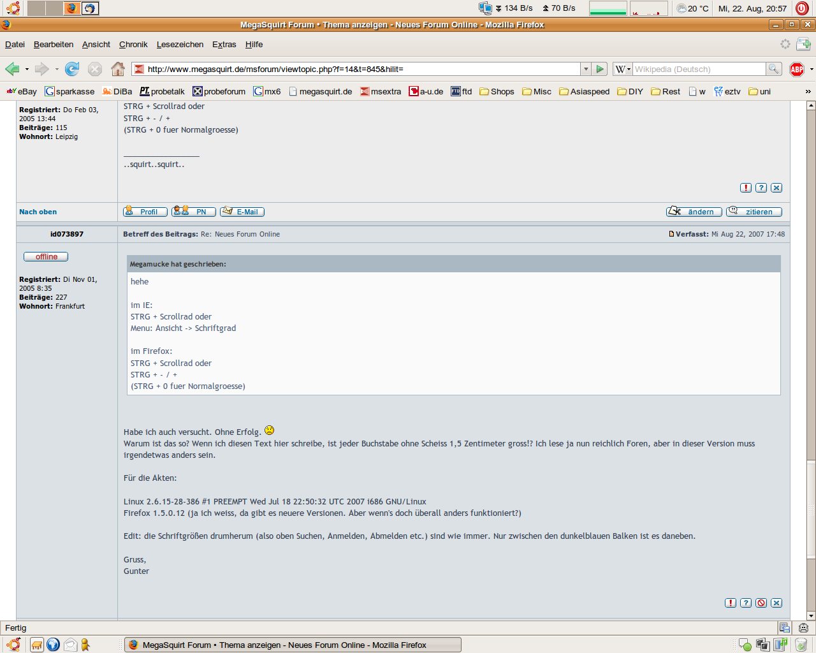The width and height of the screenshot is (816, 653).
Task: Click the Nach oben link
Action: 38,212
